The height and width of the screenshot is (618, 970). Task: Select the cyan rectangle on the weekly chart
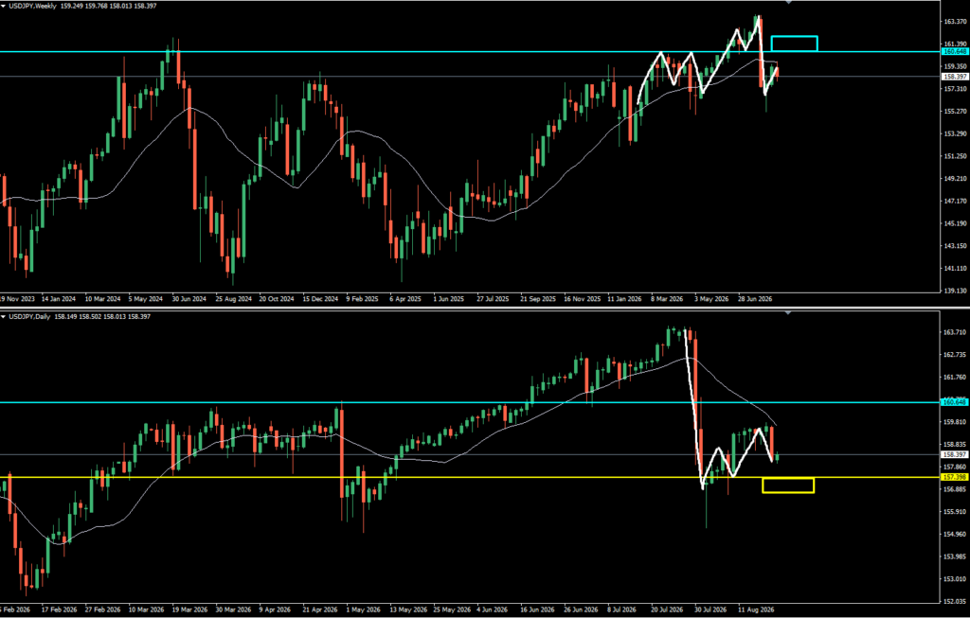795,44
